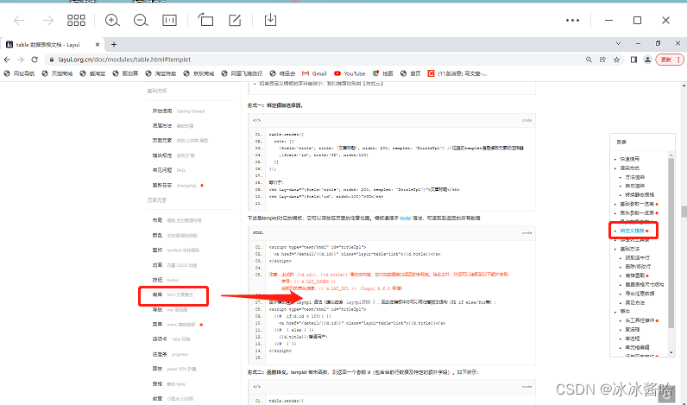
Task: Click the 方法渲染 contents entry
Action: (635, 177)
